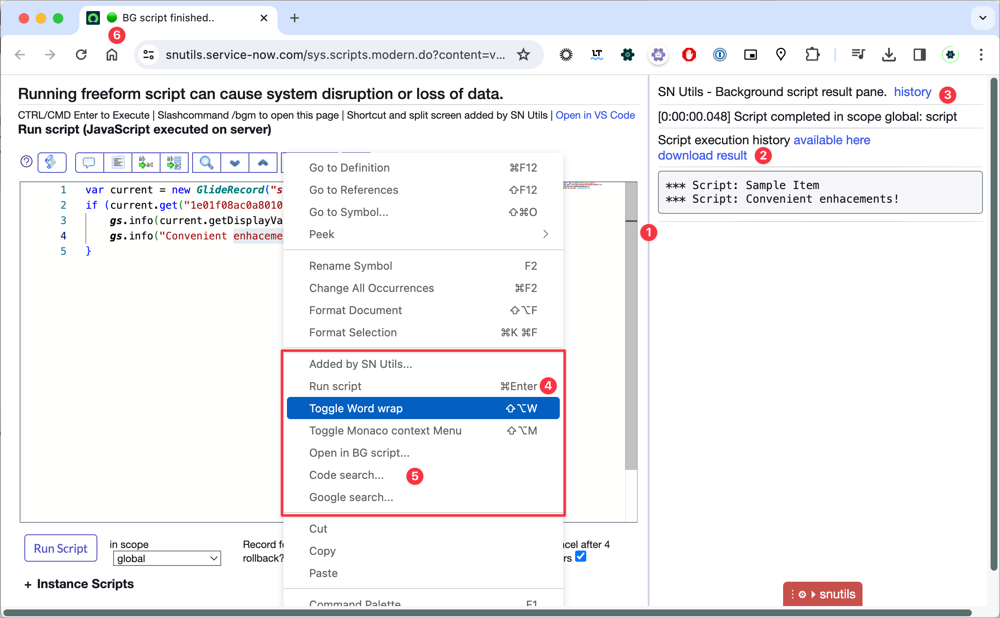This screenshot has width=1000, height=618.
Task: Click the replace icon in editor toolbar
Action: pos(146,163)
